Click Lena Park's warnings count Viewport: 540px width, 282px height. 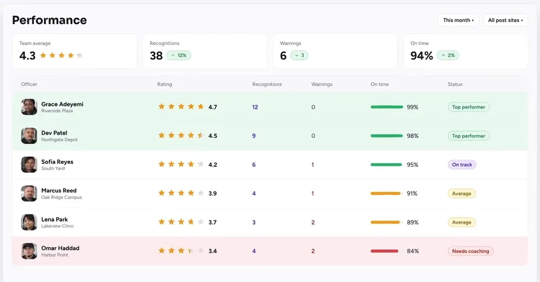[313, 222]
